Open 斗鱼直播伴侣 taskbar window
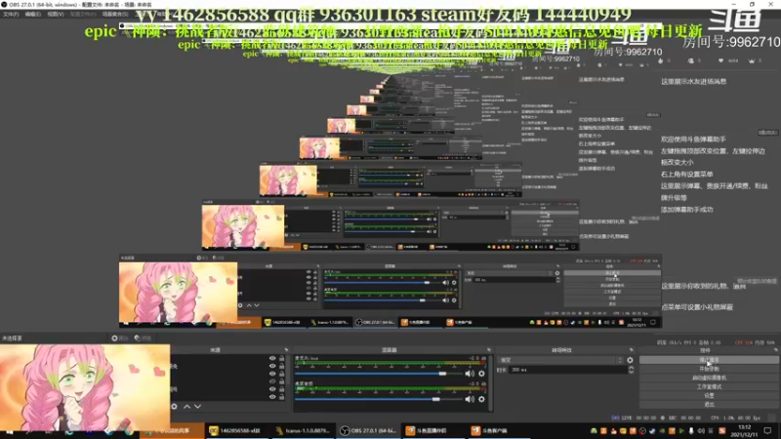 pos(432,430)
